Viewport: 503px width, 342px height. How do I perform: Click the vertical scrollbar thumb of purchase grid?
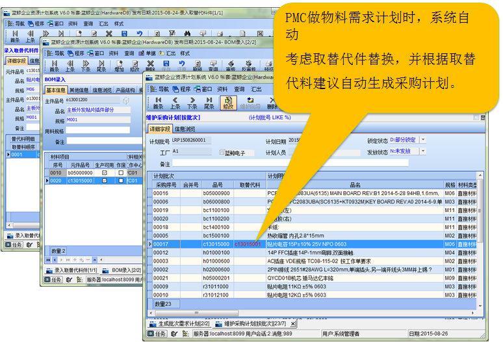pyautogui.click(x=480, y=211)
